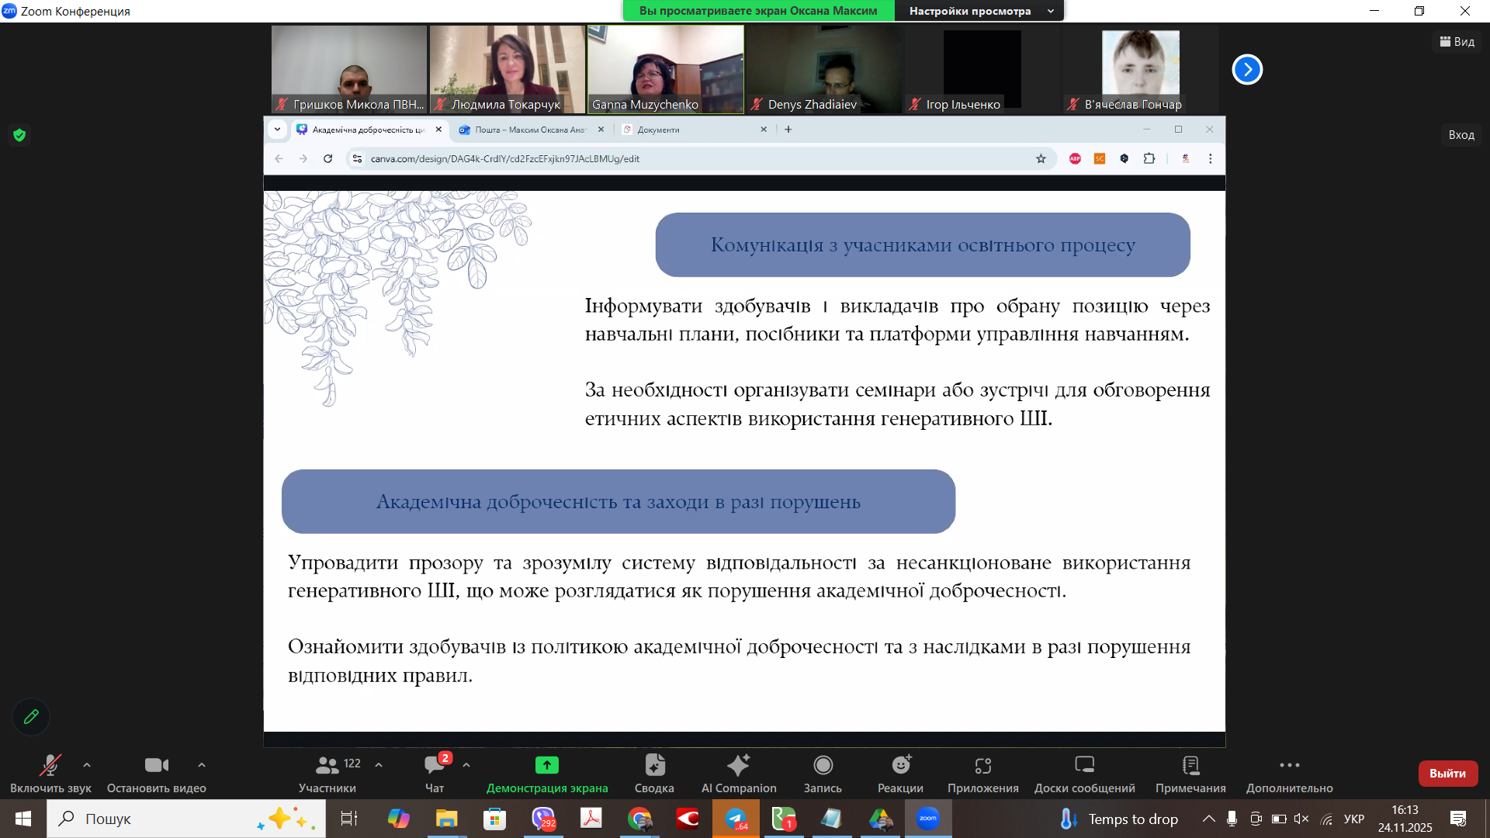
Task: Open Дополнительно more options menu
Action: pyautogui.click(x=1289, y=766)
